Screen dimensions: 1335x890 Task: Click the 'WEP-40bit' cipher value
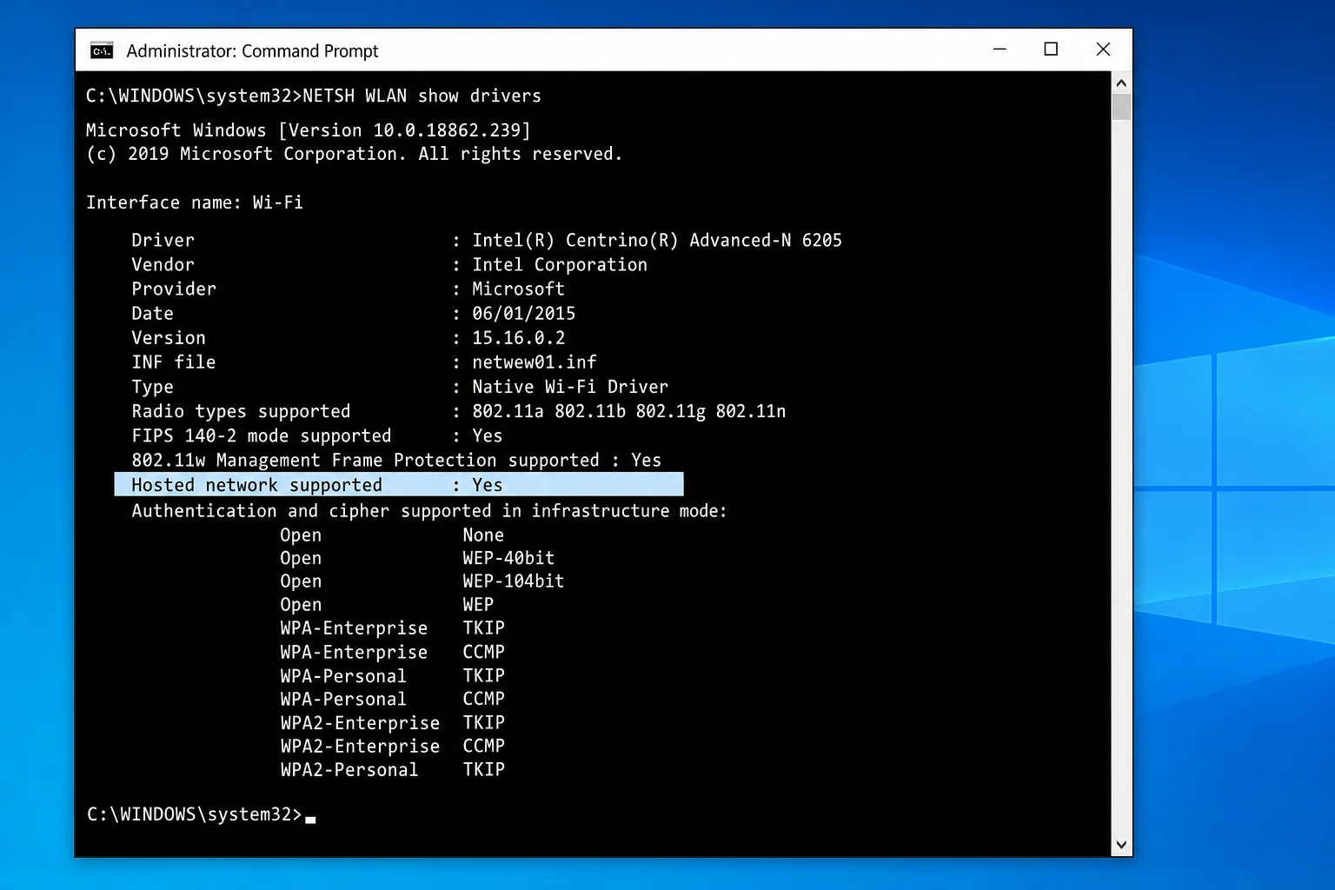pos(508,558)
